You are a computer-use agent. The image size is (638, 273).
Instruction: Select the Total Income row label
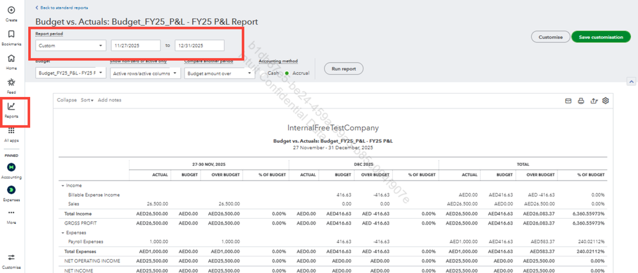[x=78, y=213]
